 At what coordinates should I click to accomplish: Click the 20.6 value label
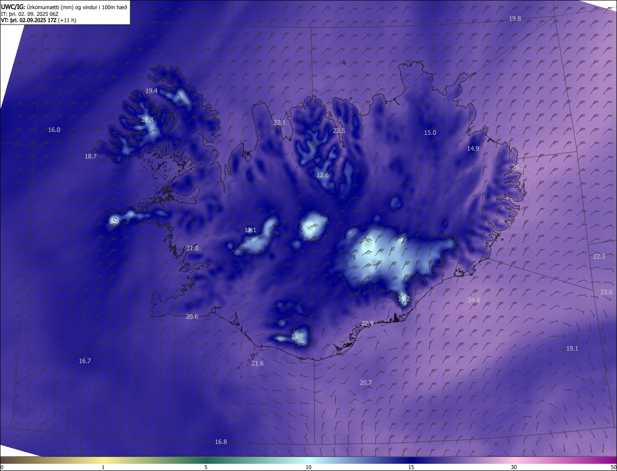[192, 316]
